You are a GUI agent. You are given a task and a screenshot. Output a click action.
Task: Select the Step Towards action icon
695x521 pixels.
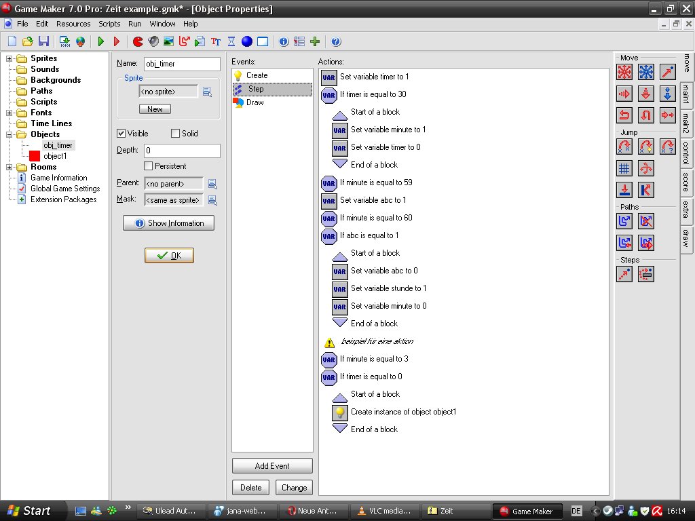[x=624, y=274]
